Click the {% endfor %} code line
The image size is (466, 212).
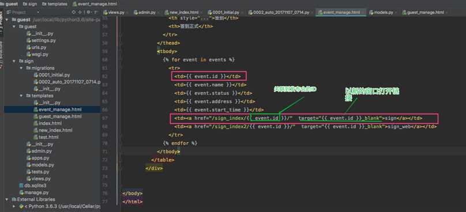180,143
